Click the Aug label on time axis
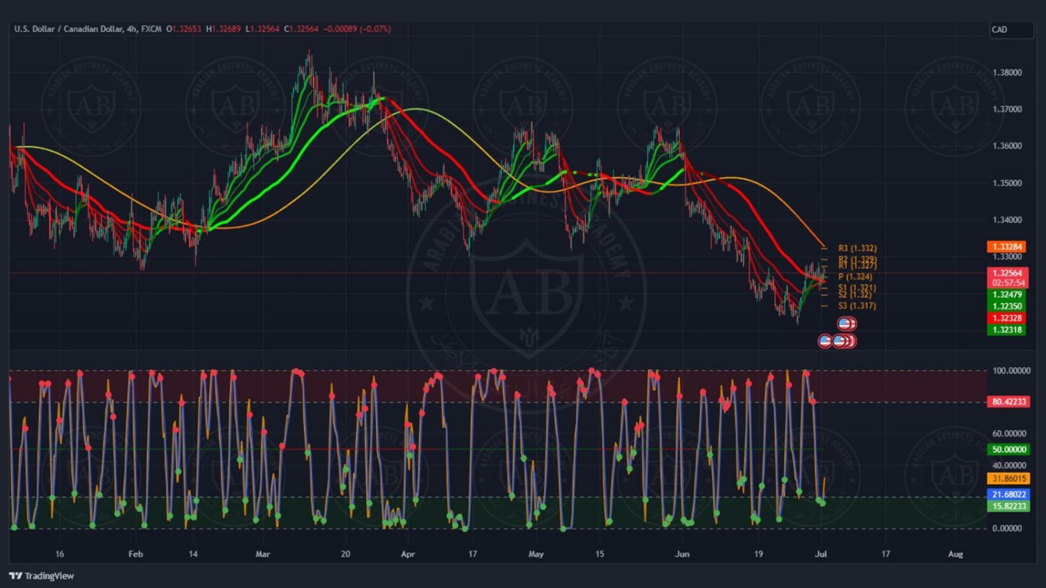 (x=955, y=554)
